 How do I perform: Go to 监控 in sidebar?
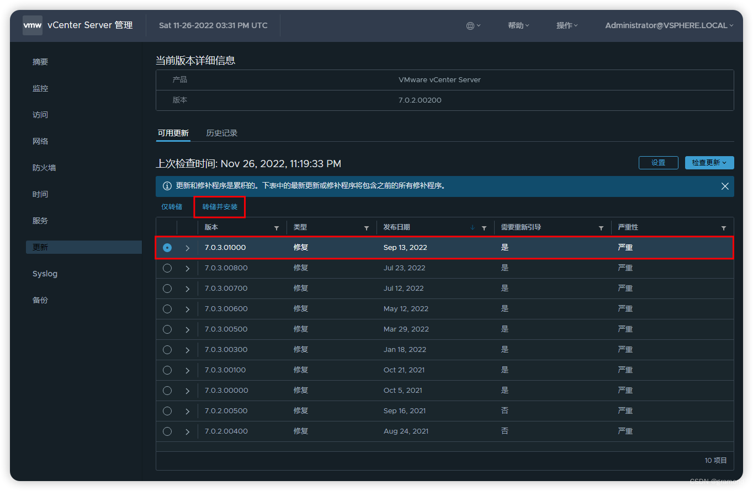coord(40,88)
